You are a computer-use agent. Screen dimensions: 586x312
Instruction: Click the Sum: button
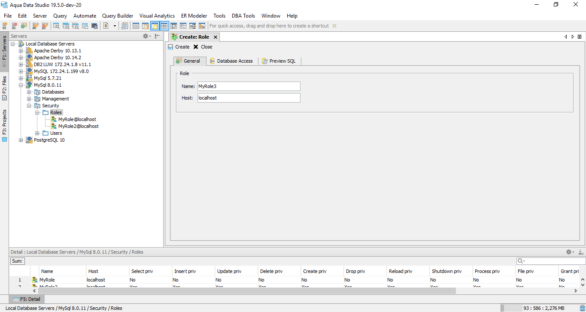18,261
